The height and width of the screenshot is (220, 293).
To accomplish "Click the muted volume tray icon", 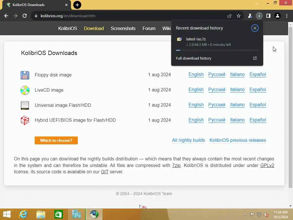I will pos(266,214).
